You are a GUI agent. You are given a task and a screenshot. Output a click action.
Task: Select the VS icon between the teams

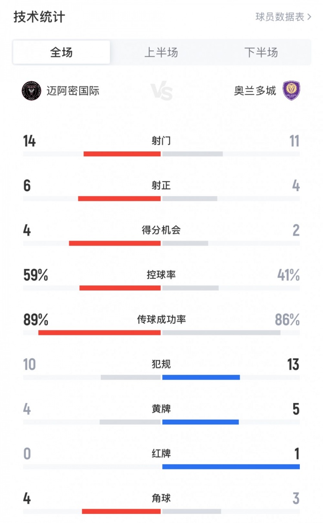[x=161, y=91]
